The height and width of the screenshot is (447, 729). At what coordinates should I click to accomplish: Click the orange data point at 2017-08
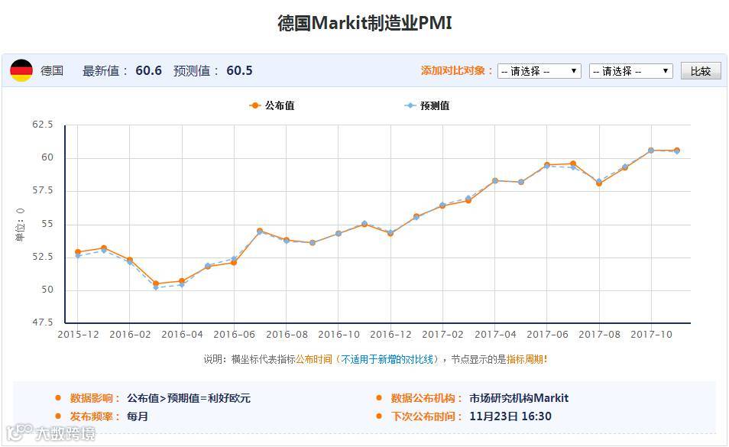click(599, 183)
